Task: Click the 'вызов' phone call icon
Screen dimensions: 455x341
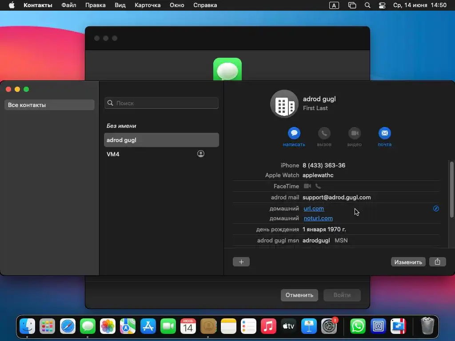Action: coord(324,133)
